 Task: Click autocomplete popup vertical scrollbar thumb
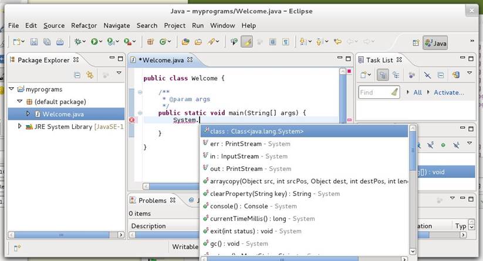tap(413, 150)
